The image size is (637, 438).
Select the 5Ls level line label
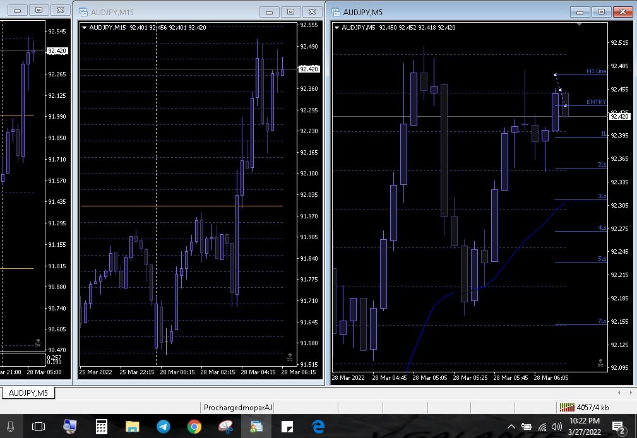pos(602,259)
